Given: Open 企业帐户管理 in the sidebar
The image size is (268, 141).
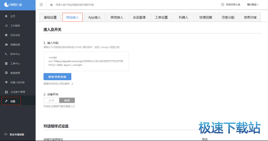Looking at the screenshot, I should click(x=18, y=92).
